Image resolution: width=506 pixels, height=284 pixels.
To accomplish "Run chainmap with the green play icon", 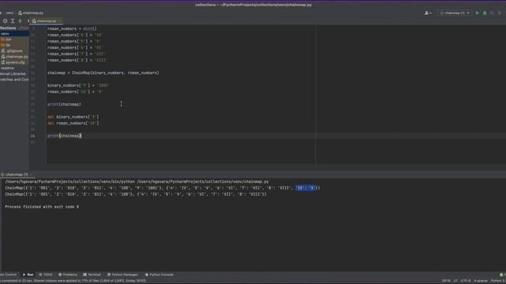I will tap(477, 13).
